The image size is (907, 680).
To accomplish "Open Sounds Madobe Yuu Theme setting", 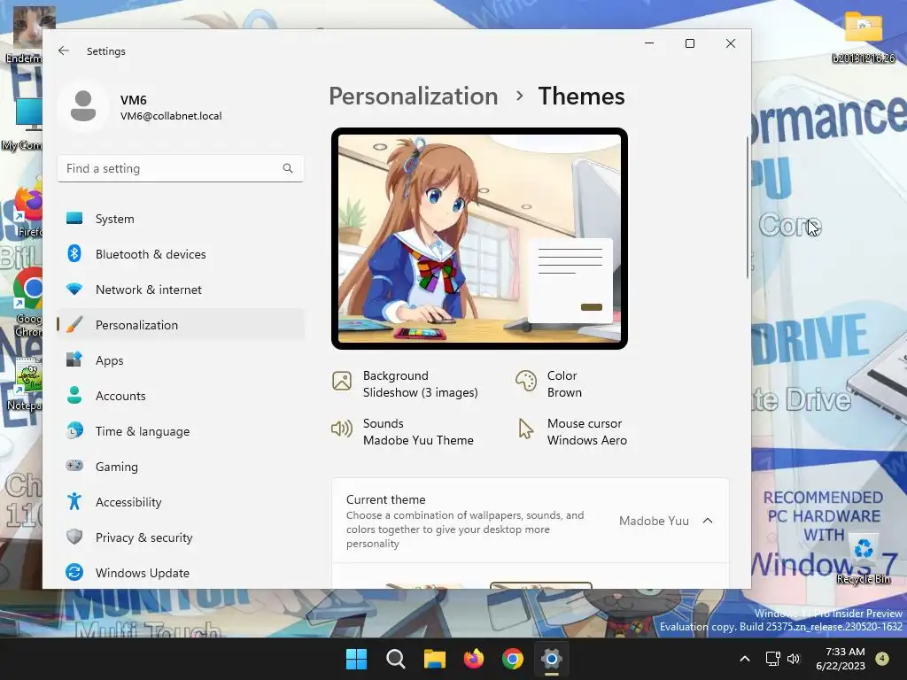I will click(x=403, y=431).
